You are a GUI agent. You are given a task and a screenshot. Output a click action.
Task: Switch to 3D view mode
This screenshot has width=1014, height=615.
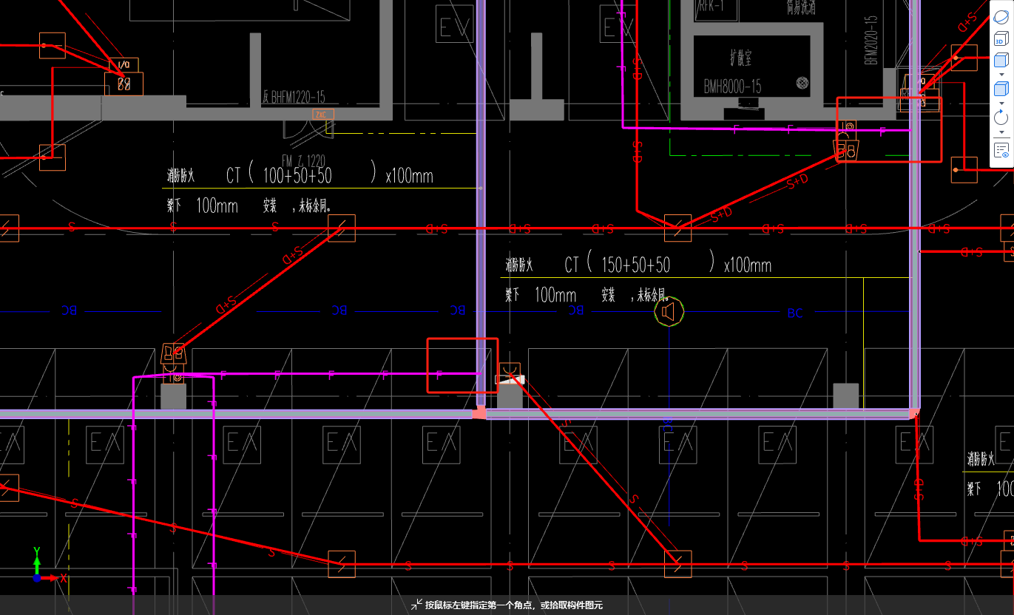(x=1001, y=38)
